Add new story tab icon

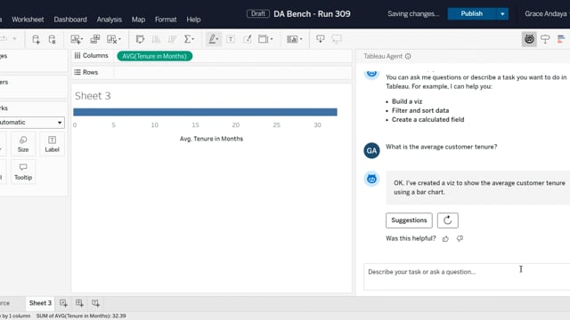click(x=95, y=303)
